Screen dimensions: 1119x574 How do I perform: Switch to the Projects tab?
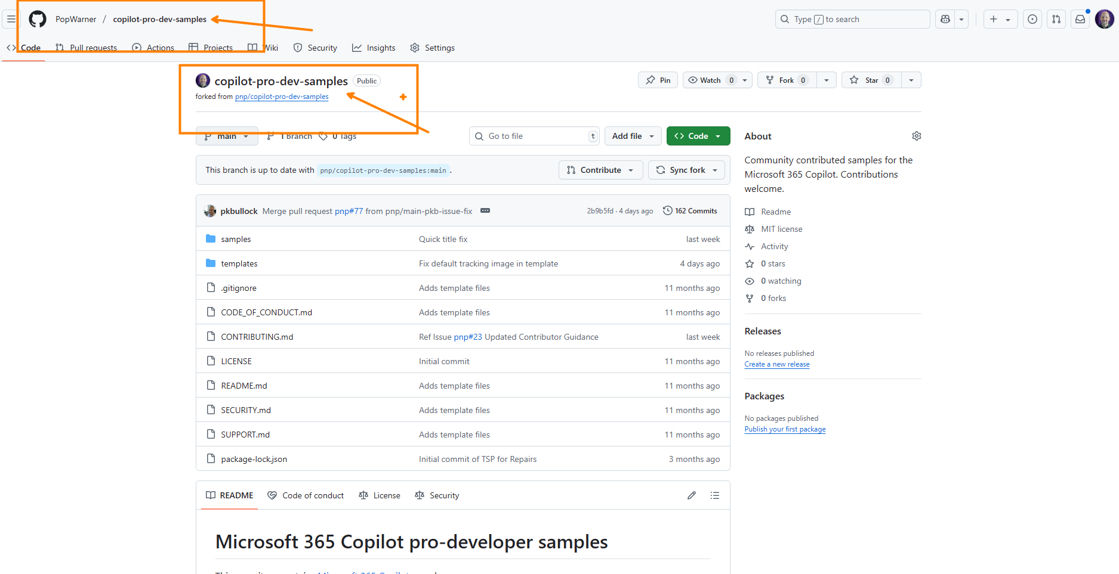click(x=211, y=48)
